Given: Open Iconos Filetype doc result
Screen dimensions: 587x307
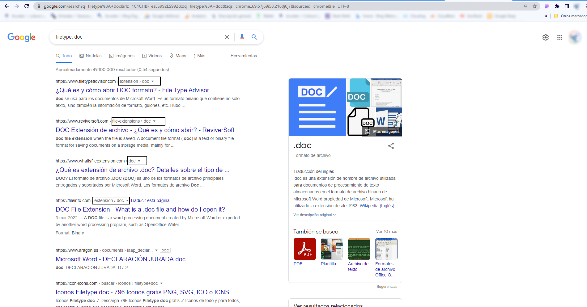Looking at the screenshot, I should 142,292.
